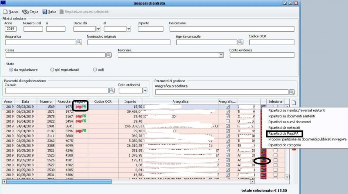Sort by the Ricevuta column header
Image resolution: width=348 pixels, height=194 pixels.
(x=64, y=101)
